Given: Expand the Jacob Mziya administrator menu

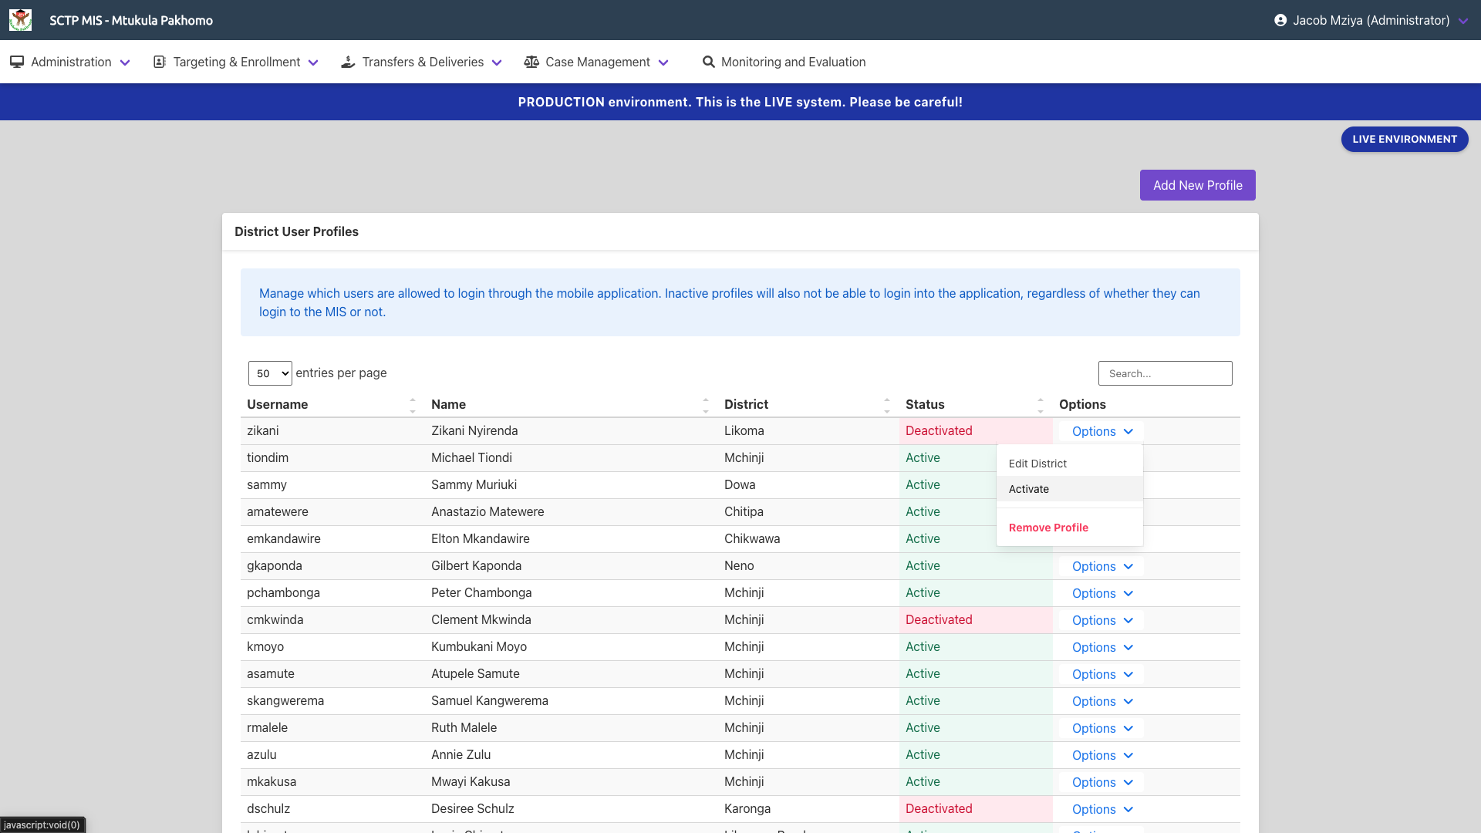Looking at the screenshot, I should tap(1464, 21).
